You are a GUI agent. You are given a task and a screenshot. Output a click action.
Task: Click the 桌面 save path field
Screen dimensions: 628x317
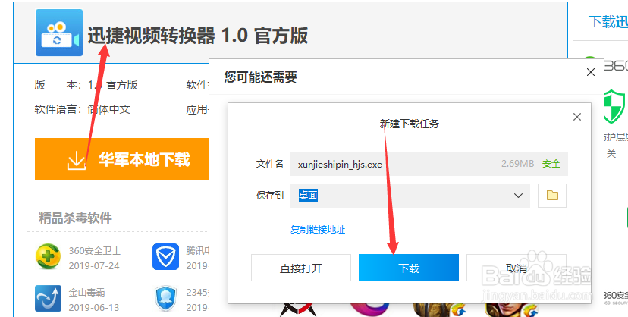410,196
